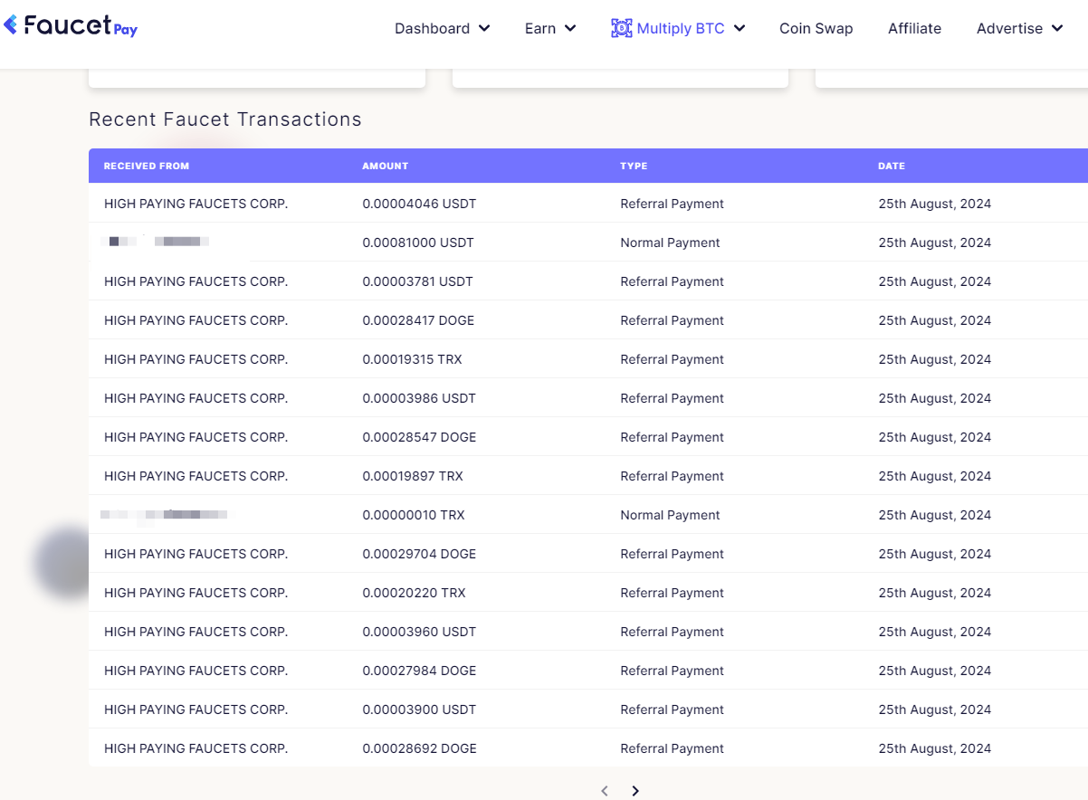This screenshot has width=1088, height=800.
Task: Click the Multiply BTC dice icon
Action: point(622,28)
